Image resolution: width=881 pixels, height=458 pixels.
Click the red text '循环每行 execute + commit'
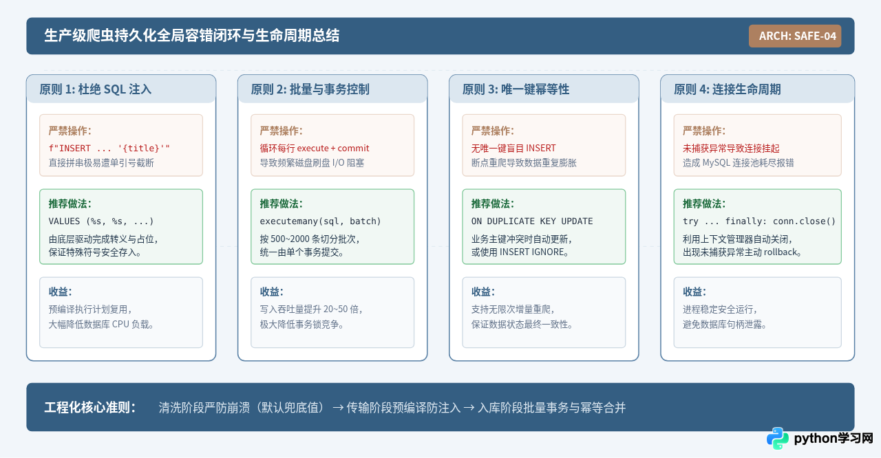(315, 148)
